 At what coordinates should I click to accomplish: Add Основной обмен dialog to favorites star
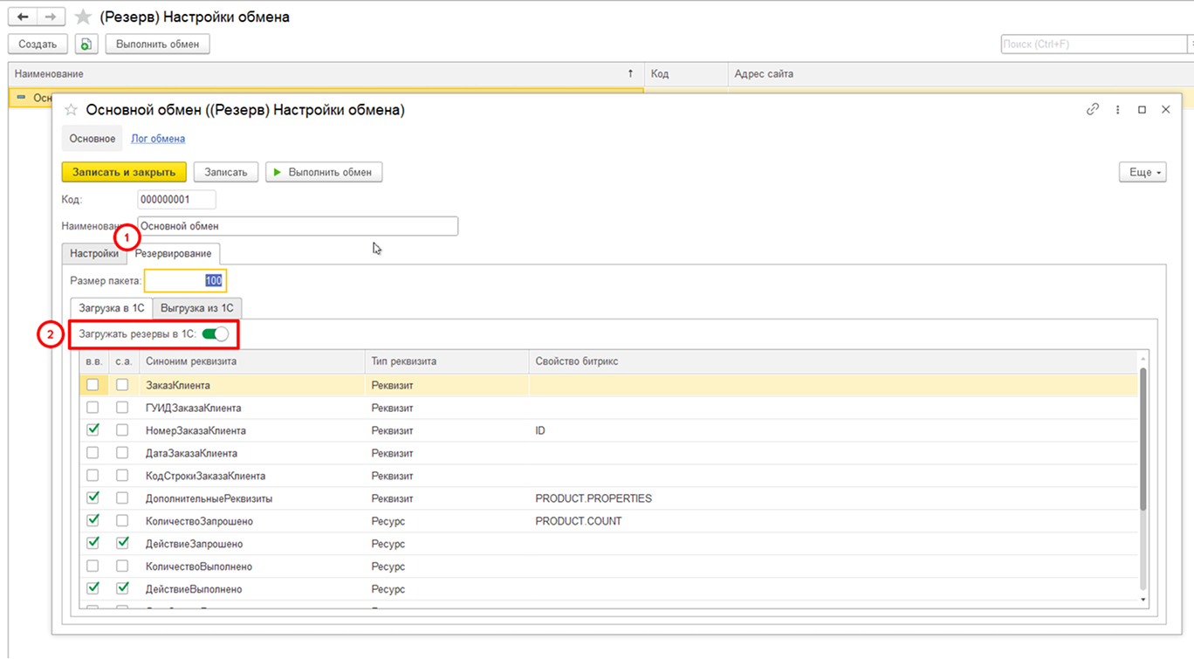pyautogui.click(x=72, y=110)
